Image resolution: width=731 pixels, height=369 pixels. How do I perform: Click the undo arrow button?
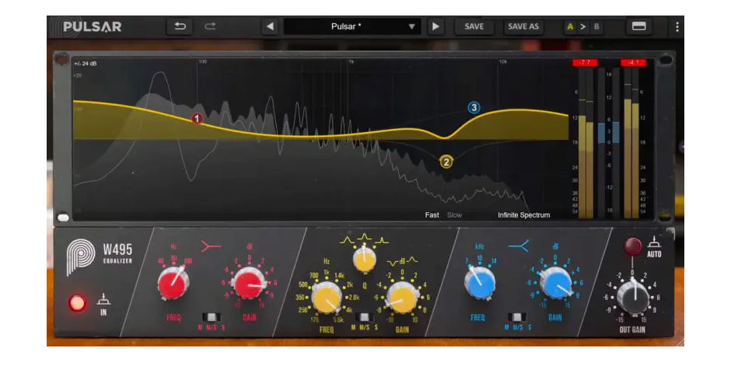(180, 26)
